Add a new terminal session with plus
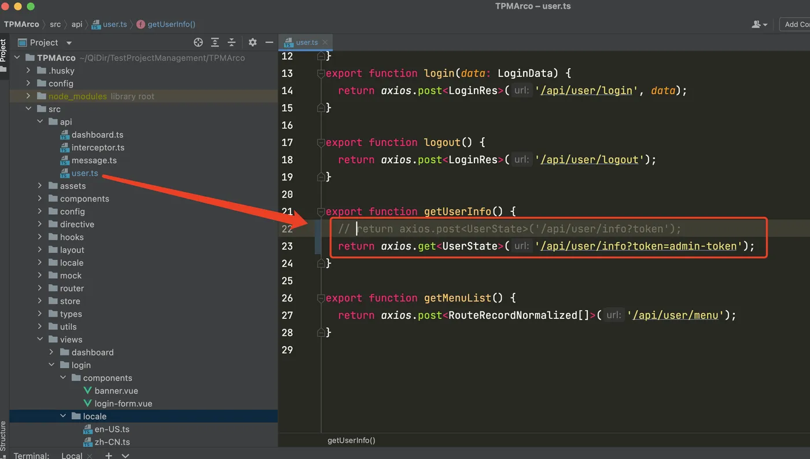 pyautogui.click(x=108, y=456)
